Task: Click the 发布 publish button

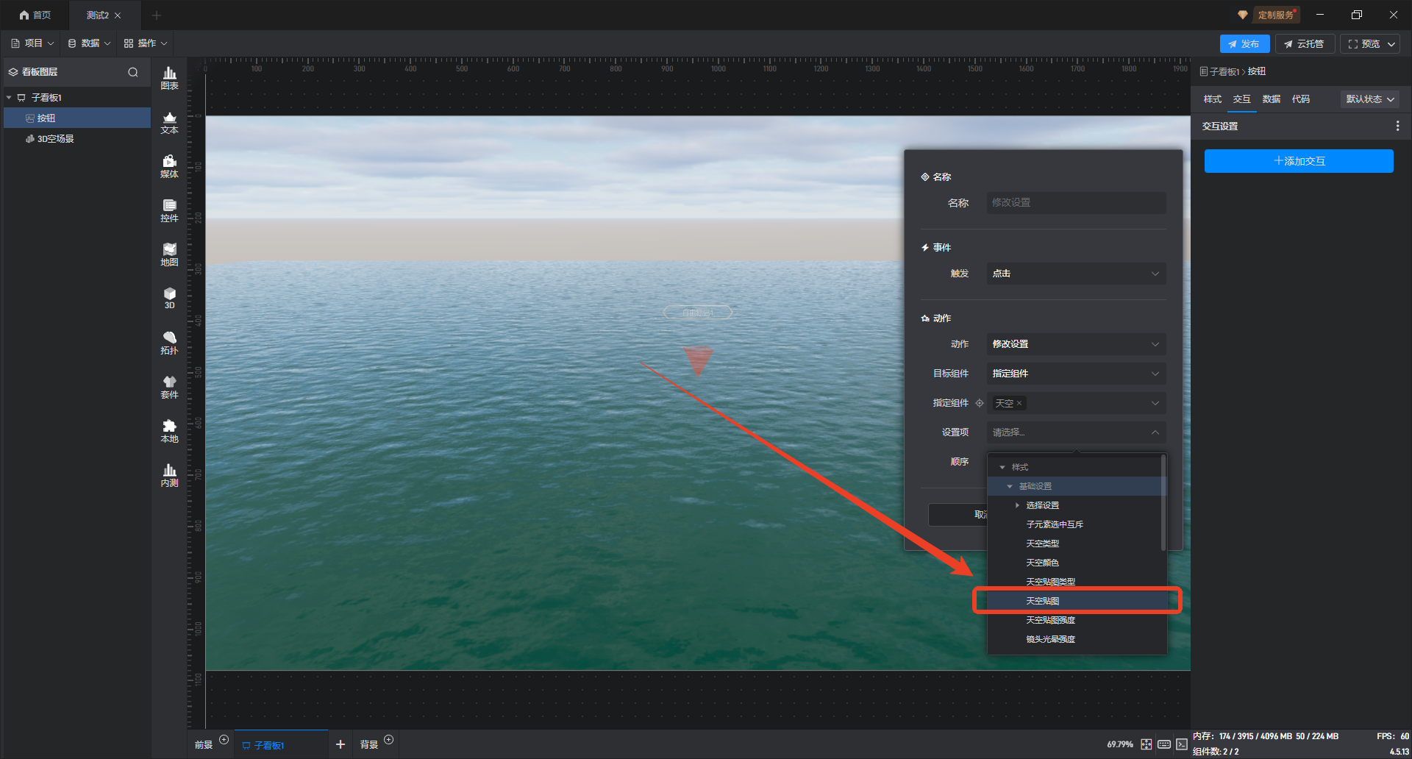Action: coord(1244,44)
